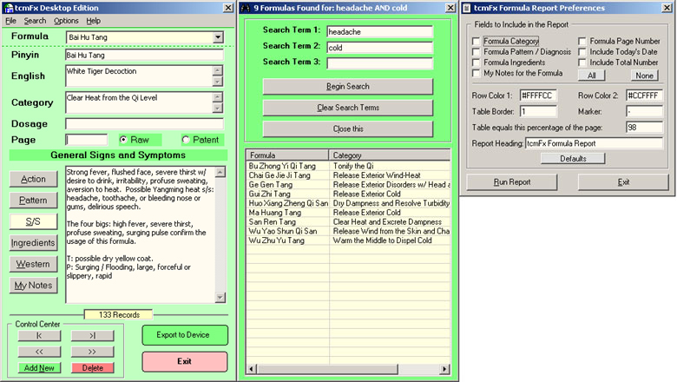
Task: Open the Formula dropdown list
Action: [x=218, y=37]
